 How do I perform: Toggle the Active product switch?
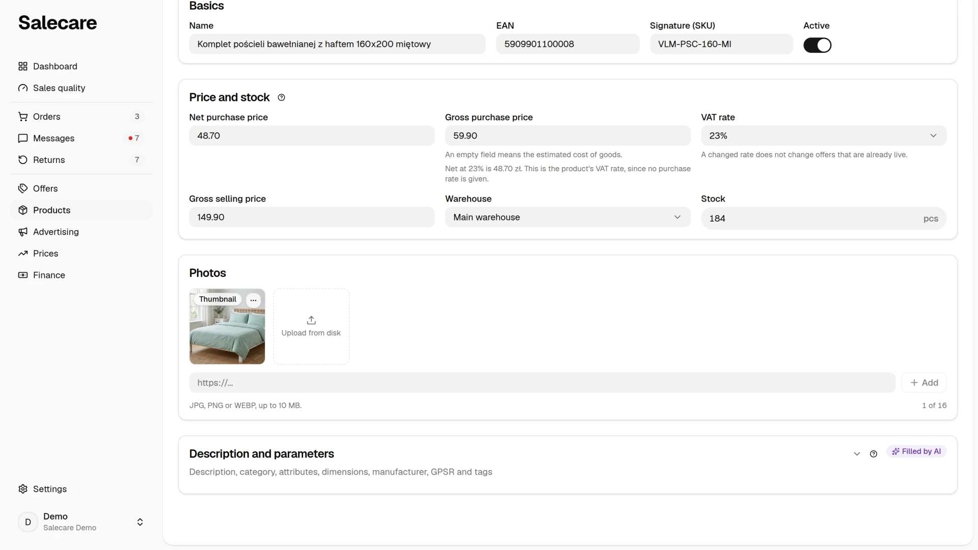(817, 45)
